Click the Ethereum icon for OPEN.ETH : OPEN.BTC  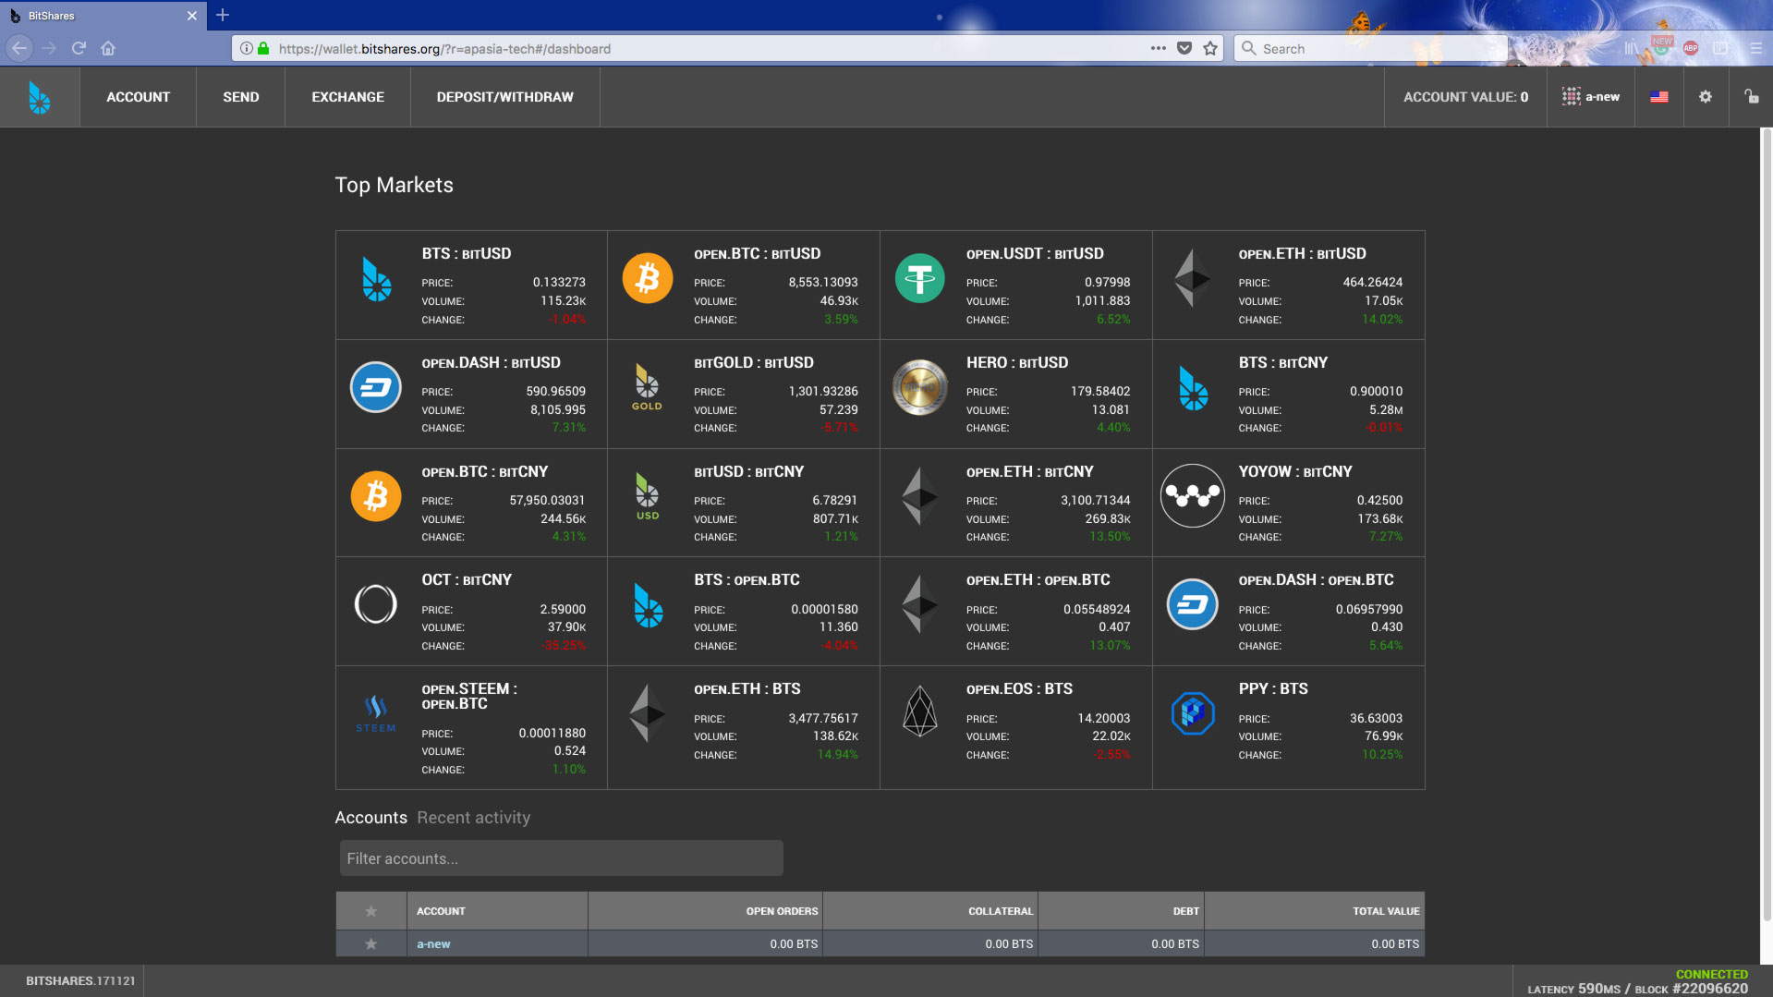920,604
